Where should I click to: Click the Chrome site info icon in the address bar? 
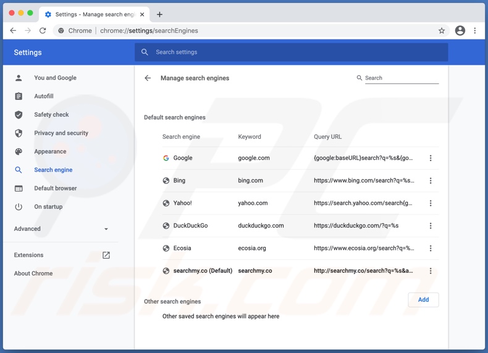[61, 30]
